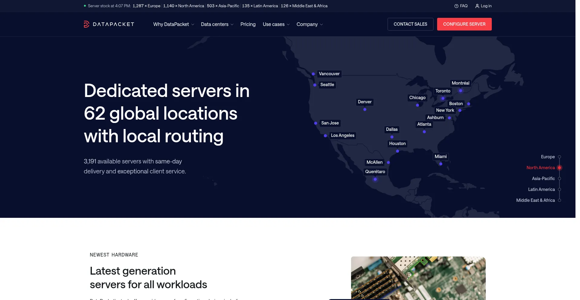Click the Contact Sales button

[x=410, y=24]
